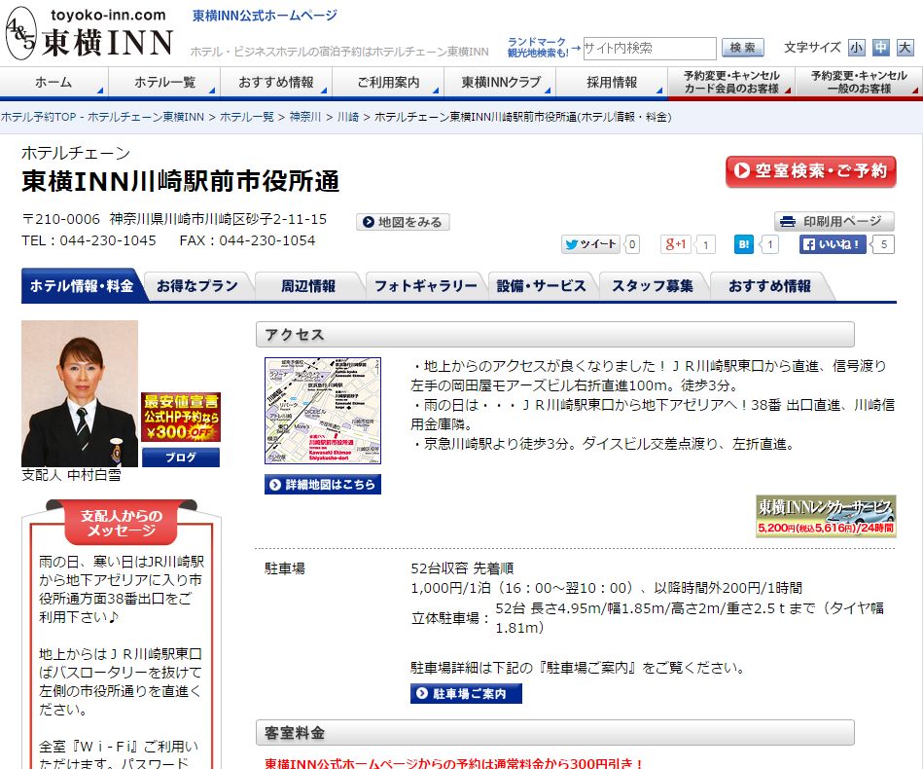The width and height of the screenshot is (923, 769).
Task: Open reservation change for general guests
Action: pyautogui.click(x=859, y=82)
